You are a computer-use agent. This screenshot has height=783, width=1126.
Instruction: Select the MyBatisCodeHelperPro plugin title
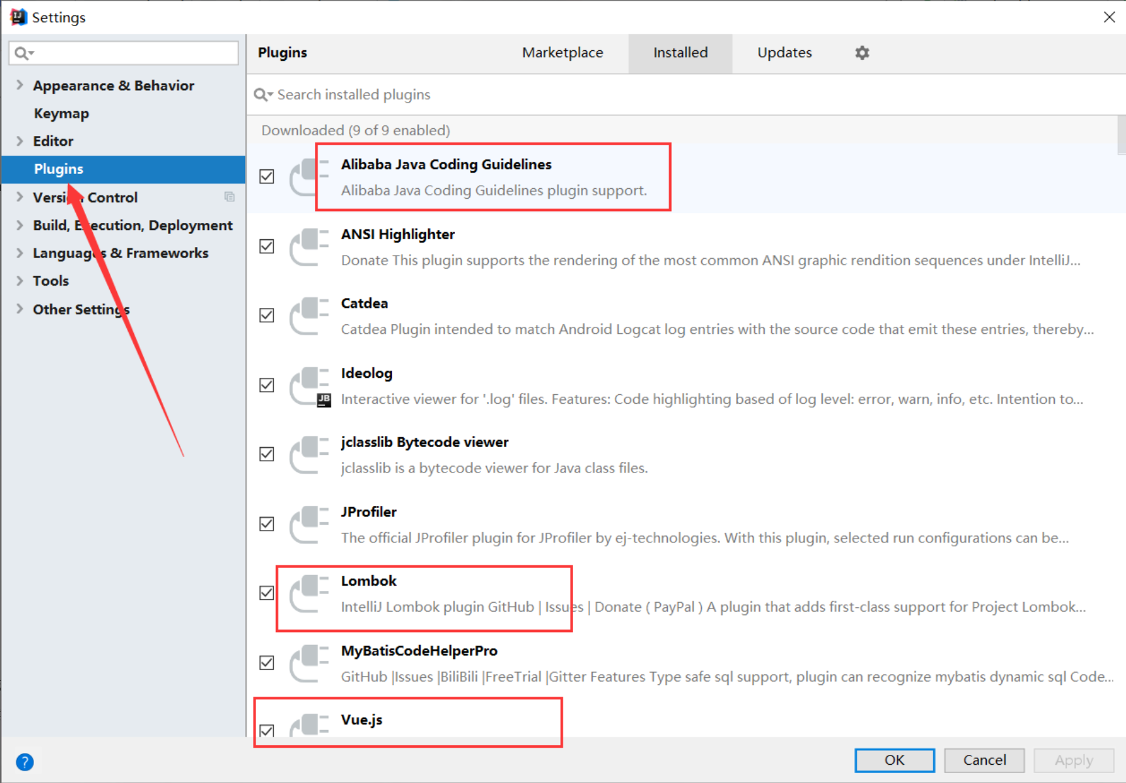419,651
